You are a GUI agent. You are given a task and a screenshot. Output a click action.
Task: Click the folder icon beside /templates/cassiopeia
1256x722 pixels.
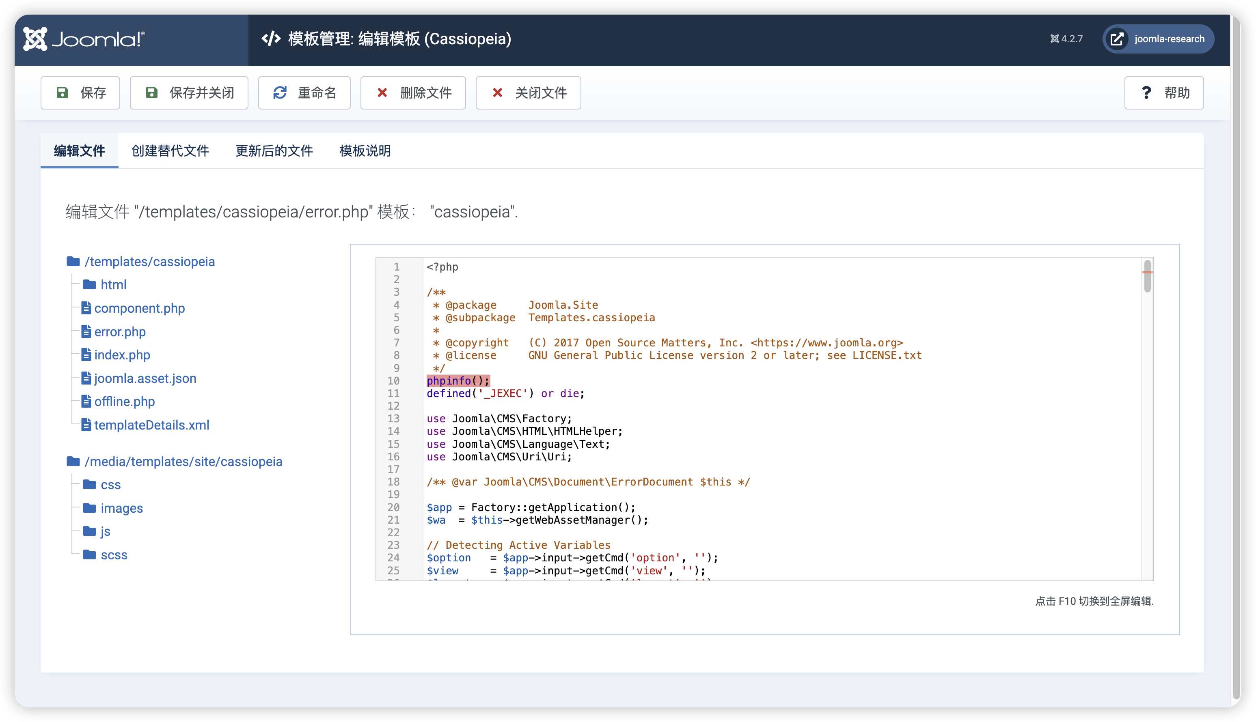pos(73,261)
